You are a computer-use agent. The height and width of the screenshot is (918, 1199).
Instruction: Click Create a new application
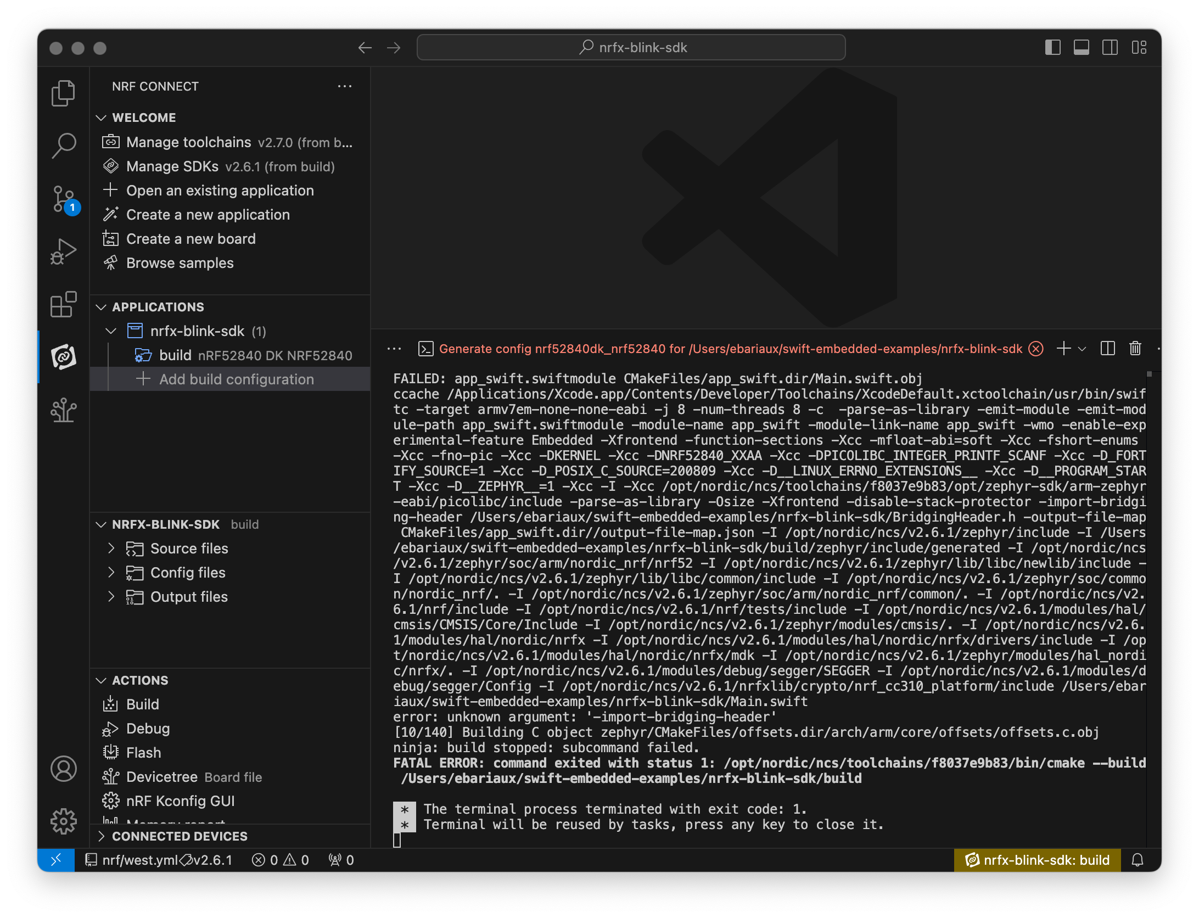coord(230,215)
